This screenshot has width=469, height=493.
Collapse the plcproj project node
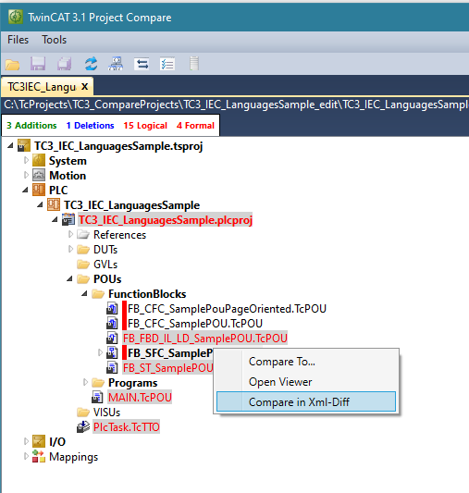[x=55, y=219]
